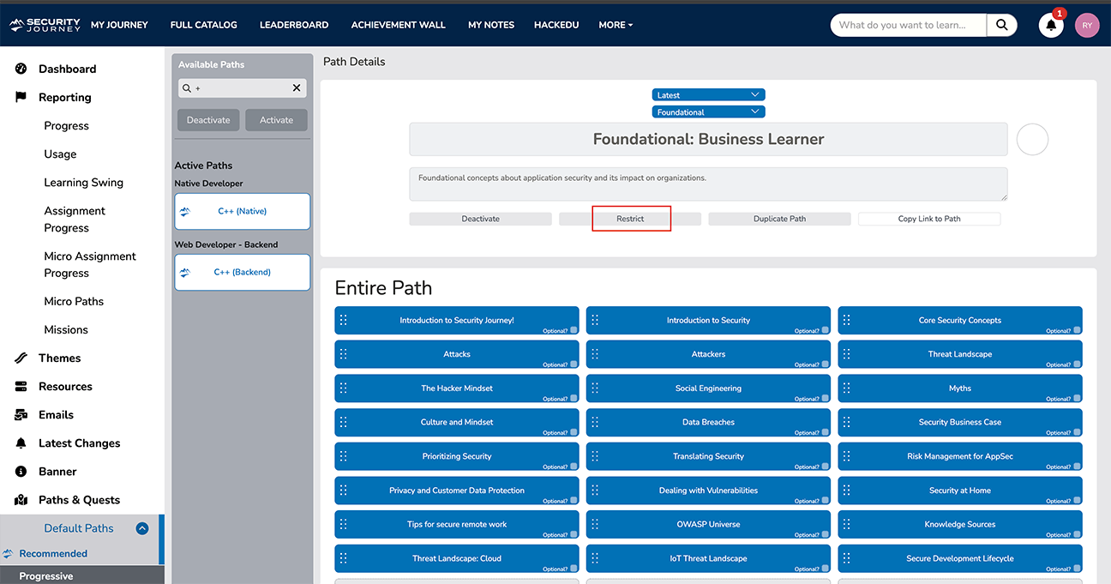This screenshot has height=584, width=1111.
Task: Check Optional box for Social Engineering module
Action: pos(826,399)
